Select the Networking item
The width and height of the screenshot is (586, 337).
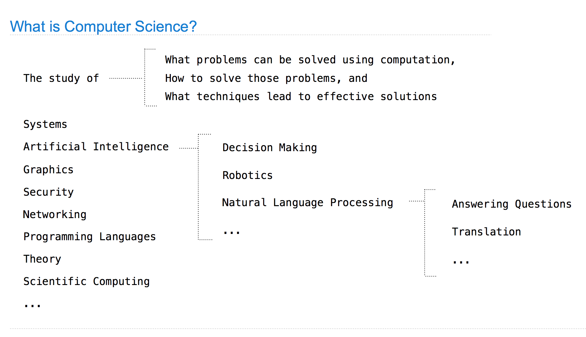(x=55, y=214)
